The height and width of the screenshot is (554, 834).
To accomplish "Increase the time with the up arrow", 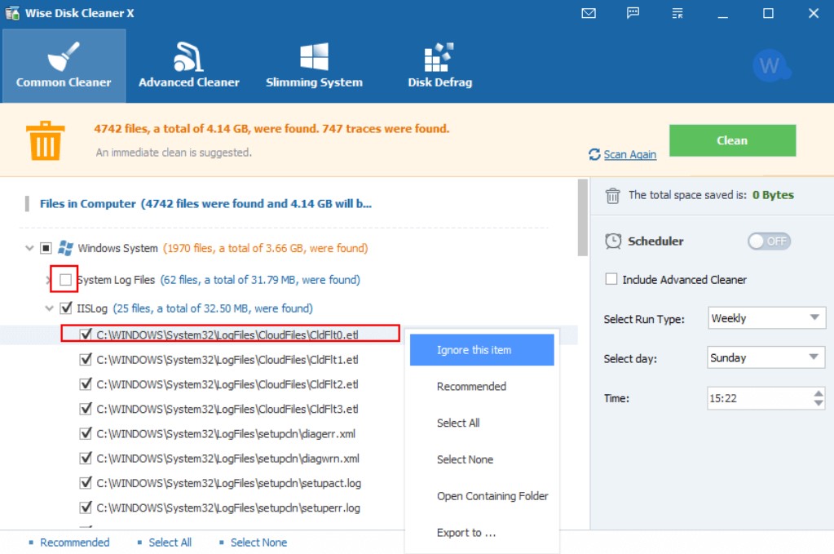I will pos(819,393).
